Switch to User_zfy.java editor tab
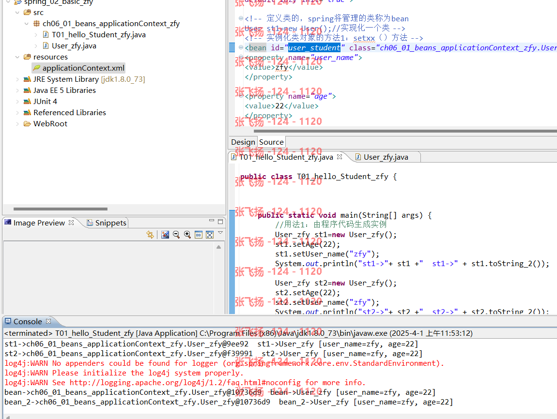The width and height of the screenshot is (557, 419). [x=386, y=157]
